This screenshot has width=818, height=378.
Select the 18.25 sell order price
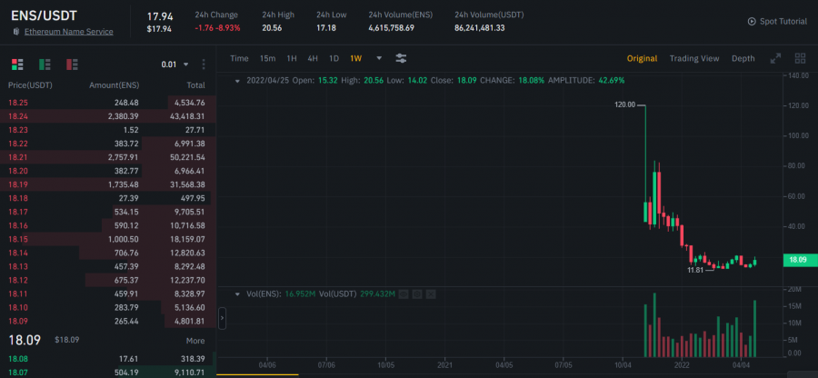coord(18,103)
